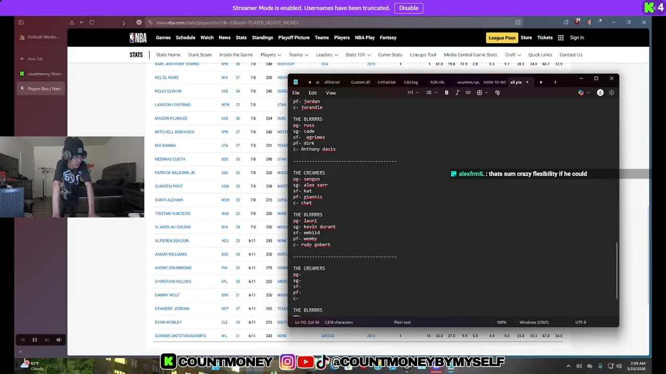Screen dimensions: 666x374
Task: Open the taskbar weather widget
Action: pos(31,366)
